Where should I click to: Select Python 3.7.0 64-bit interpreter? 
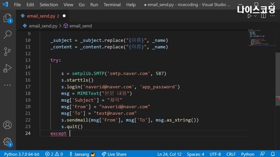[x=21, y=154]
